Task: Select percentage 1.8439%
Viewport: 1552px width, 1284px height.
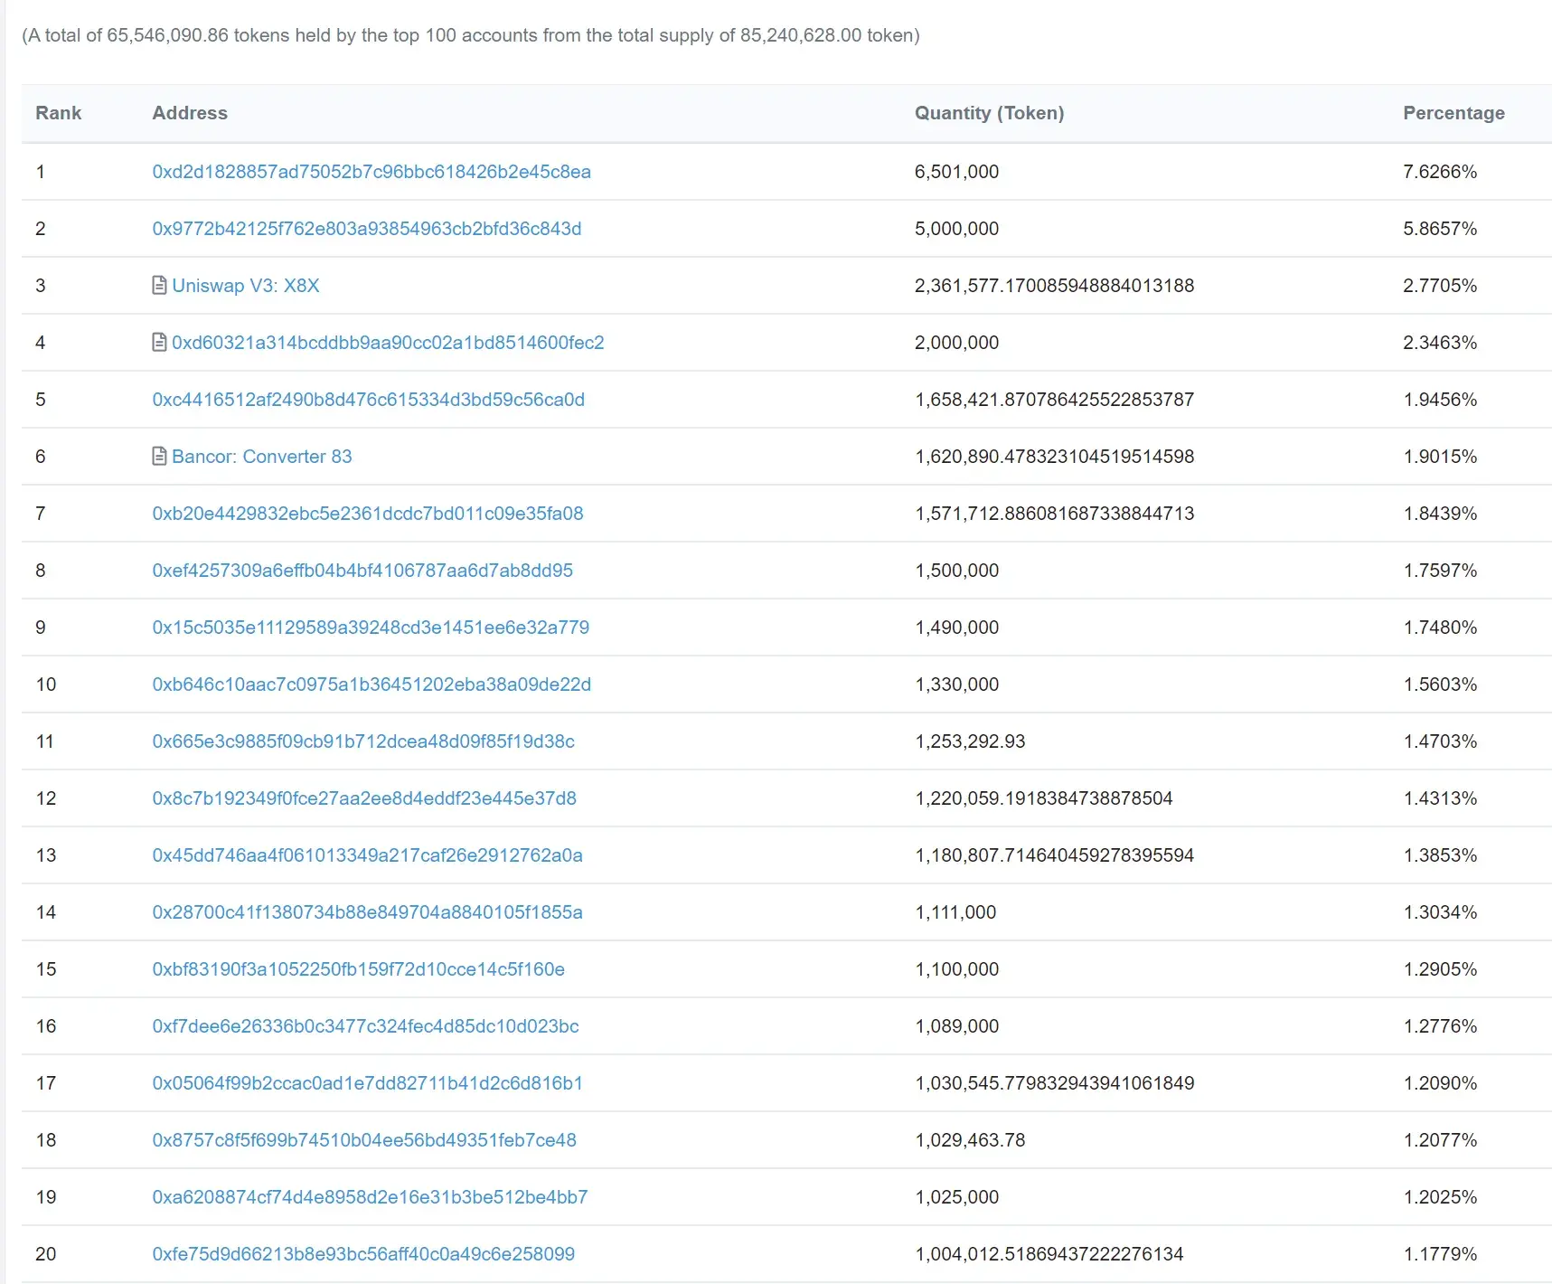Action: (x=1440, y=514)
